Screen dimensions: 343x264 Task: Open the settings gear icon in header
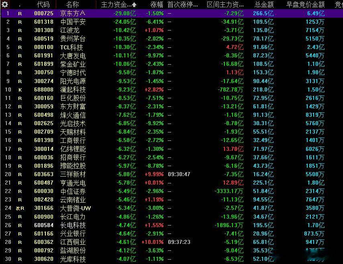point(5,4)
